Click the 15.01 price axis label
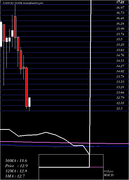Image resolution: width=129 pixels, height=180 pixels. pyautogui.click(x=120, y=50)
